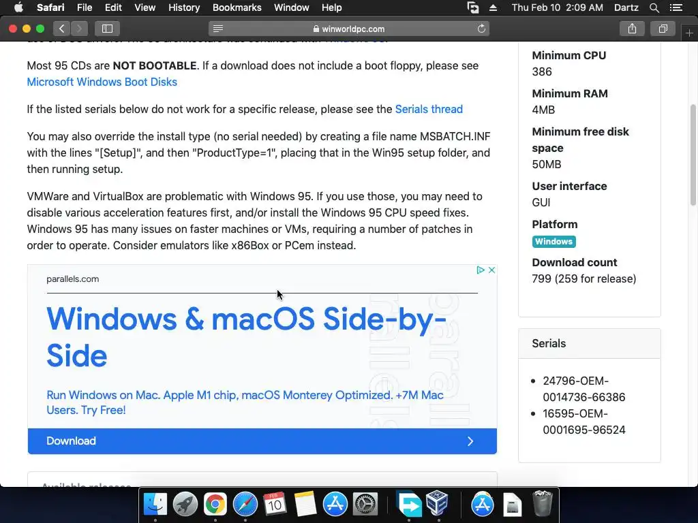
Task: Click the 50MB free disk space value
Action: (547, 165)
